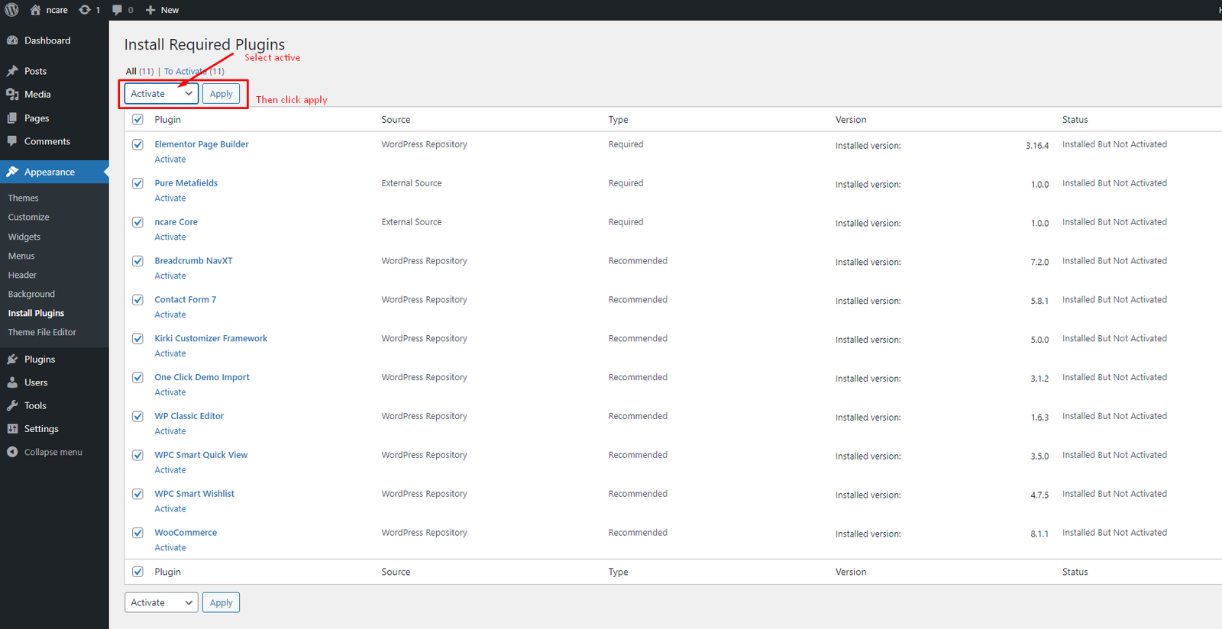
Task: Click the Comments icon in sidebar
Action: [x=12, y=141]
